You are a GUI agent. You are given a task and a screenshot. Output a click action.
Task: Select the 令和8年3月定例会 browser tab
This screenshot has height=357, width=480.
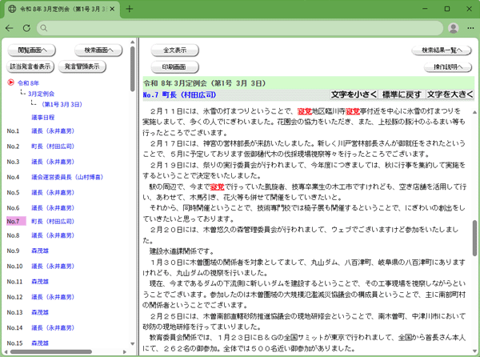point(62,9)
